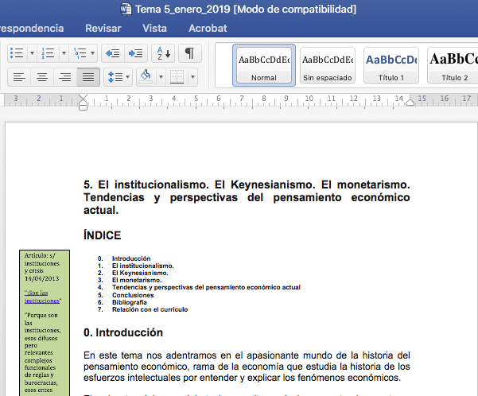Image resolution: width=478 pixels, height=396 pixels.
Task: Open numbering style dropdown arrow
Action: [64, 53]
